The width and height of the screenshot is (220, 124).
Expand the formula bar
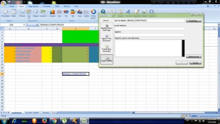pyautogui.click(x=219, y=25)
